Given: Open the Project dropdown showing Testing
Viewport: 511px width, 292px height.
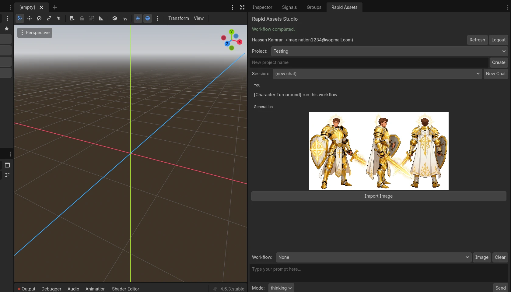Looking at the screenshot, I should tap(390, 51).
